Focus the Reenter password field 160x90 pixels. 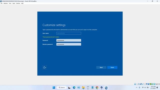click(69, 44)
